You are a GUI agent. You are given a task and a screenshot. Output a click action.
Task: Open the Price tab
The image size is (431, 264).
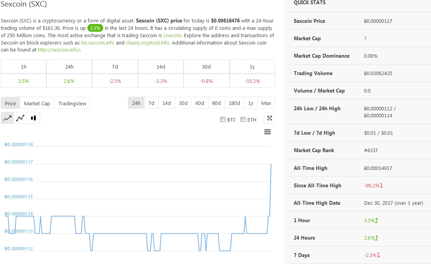click(10, 103)
